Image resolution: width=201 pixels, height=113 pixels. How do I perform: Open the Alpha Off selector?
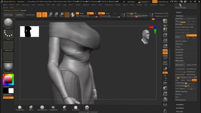(x=8, y=46)
